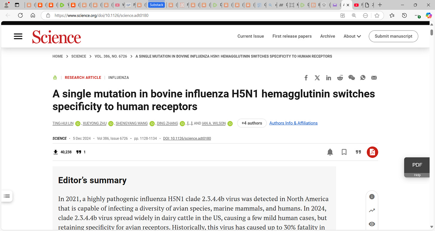Click author name Ian A. Wilson

tap(214, 123)
